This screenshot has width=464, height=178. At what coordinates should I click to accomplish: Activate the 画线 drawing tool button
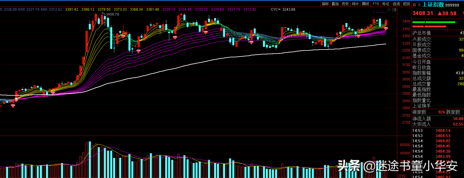(x=366, y=4)
